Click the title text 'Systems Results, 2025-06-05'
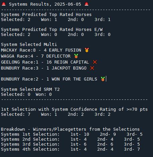Viewport: 153px width, 157px height. click(x=45, y=4)
